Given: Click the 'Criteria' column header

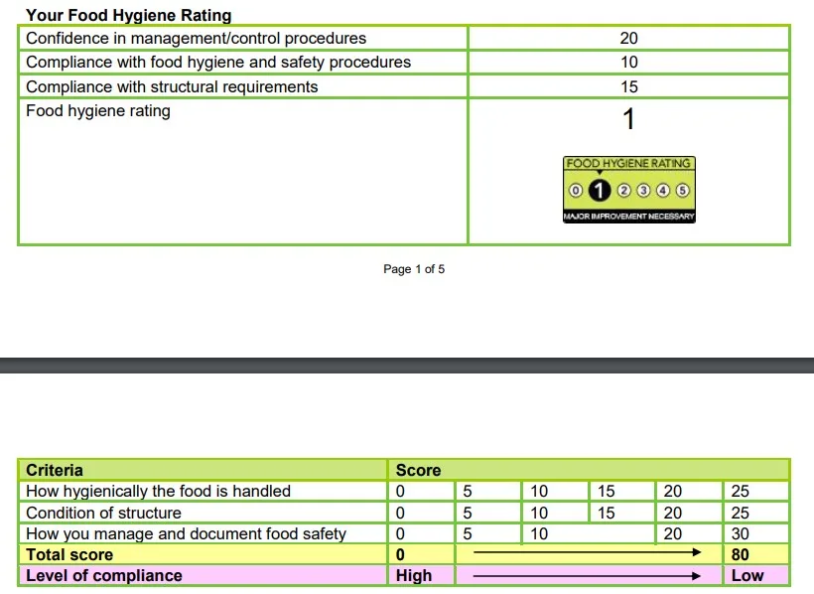Looking at the screenshot, I should 55,470.
